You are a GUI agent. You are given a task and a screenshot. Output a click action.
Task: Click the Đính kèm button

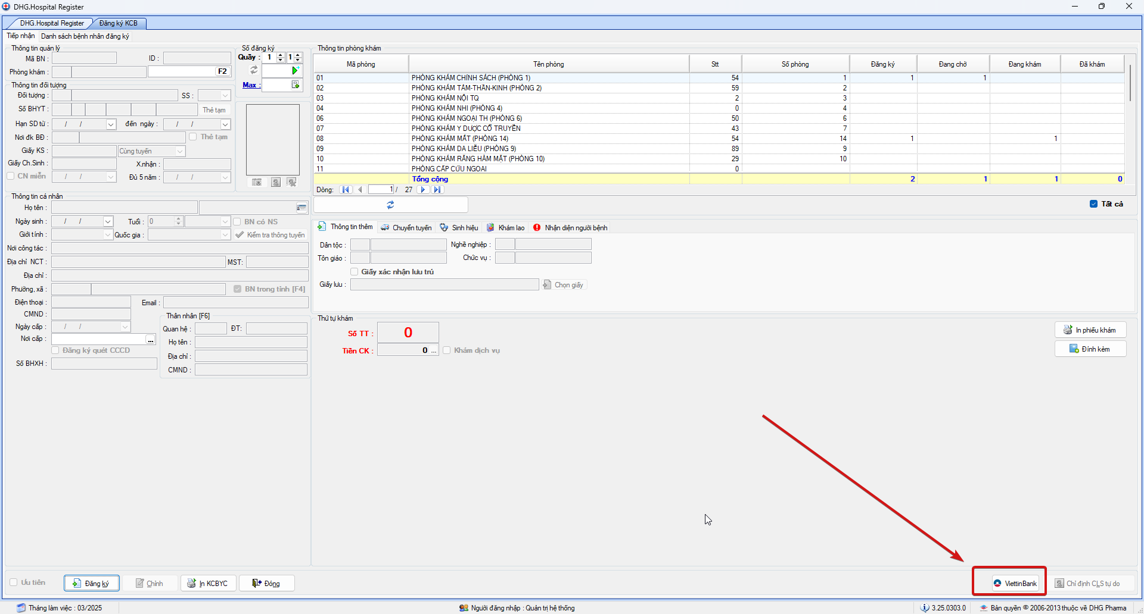[1090, 349]
